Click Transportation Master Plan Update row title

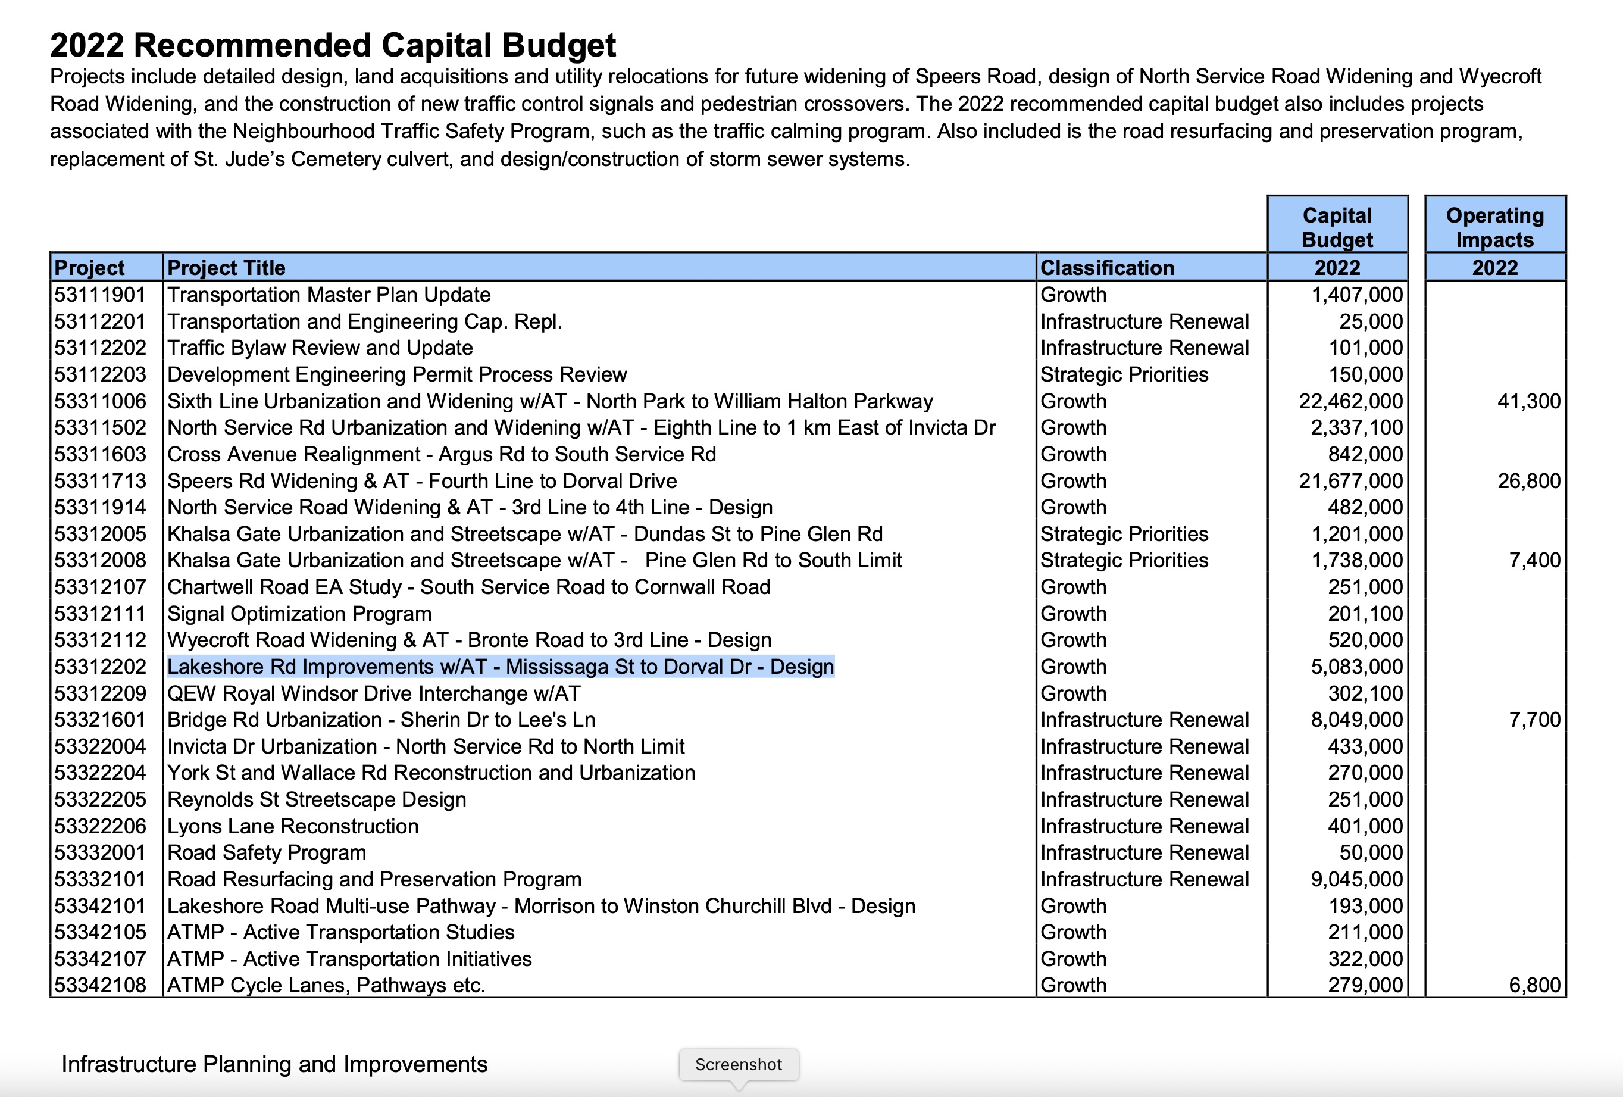point(329,295)
